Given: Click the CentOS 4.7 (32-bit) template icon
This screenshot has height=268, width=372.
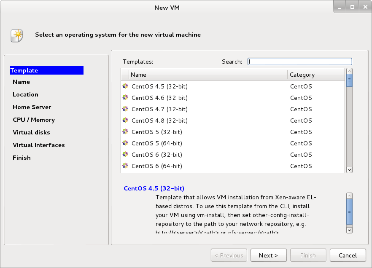Looking at the screenshot, I should 125,109.
